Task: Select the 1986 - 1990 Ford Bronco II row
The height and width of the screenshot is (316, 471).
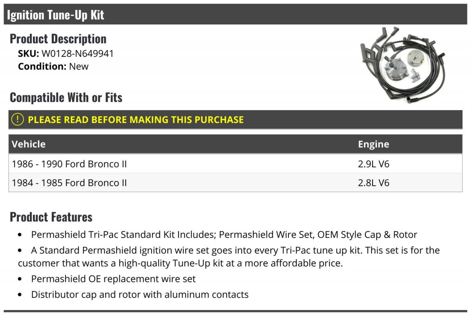Action: 69,164
